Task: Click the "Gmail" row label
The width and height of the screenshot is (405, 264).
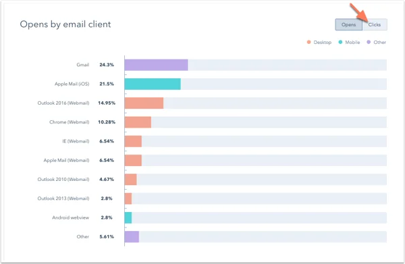Action: click(x=82, y=65)
